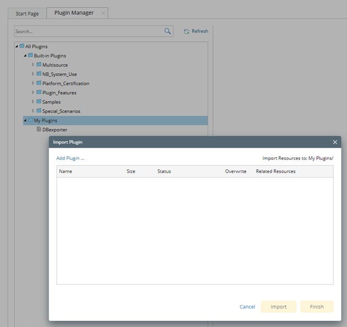Click the Refresh icon button
Screen dimensions: 347x327
click(187, 31)
